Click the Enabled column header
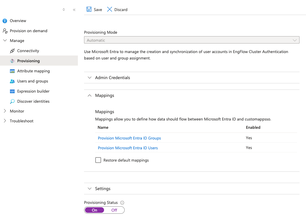Viewport: 306px width, 218px height. point(253,128)
